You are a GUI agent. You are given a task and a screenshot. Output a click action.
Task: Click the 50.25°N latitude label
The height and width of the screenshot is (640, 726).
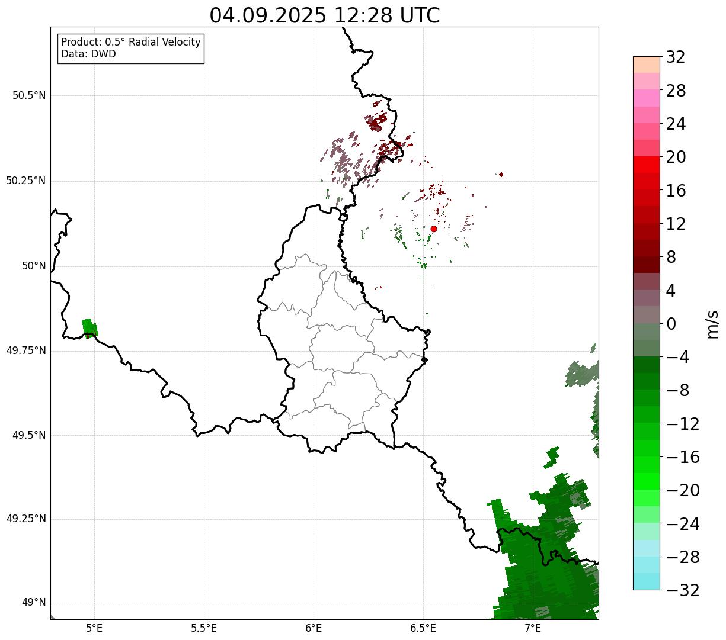[x=26, y=181]
